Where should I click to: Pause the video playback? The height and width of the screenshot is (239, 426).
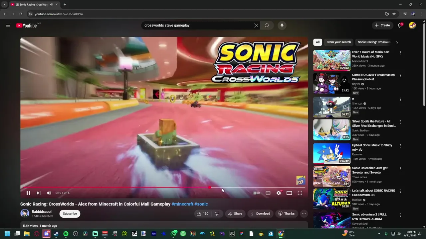(x=28, y=193)
